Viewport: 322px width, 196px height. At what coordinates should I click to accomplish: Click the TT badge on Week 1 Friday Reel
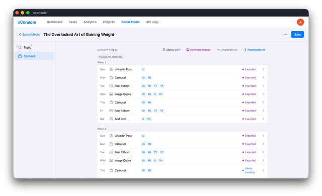pos(155,111)
